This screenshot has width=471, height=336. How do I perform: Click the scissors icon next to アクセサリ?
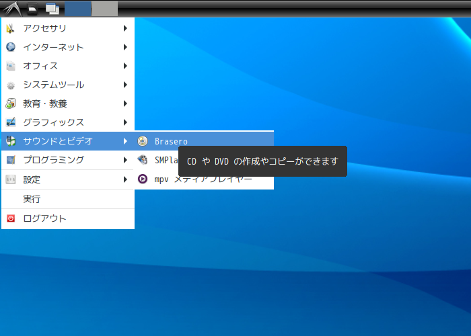coord(11,28)
